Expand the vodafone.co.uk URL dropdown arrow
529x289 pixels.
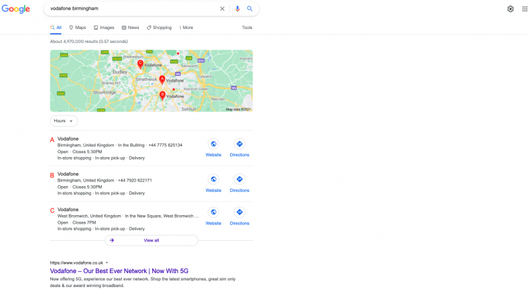106,263
